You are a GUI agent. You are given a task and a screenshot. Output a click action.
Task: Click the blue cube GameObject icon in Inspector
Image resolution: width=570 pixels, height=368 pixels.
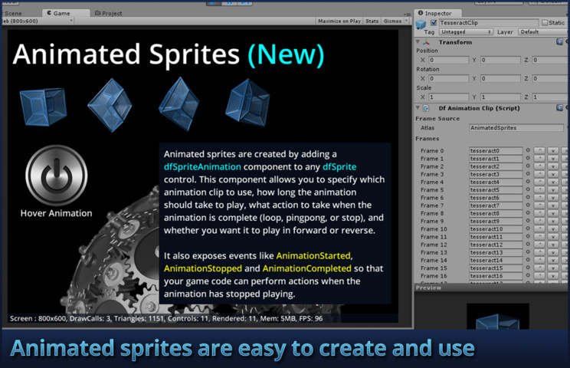click(421, 25)
